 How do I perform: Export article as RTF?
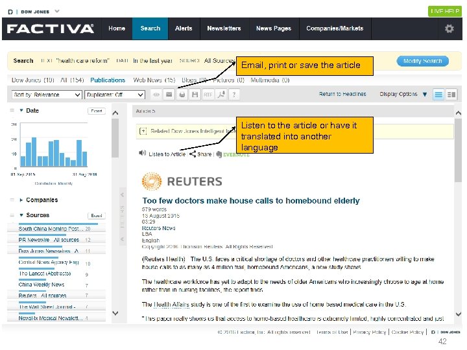pyautogui.click(x=208, y=95)
